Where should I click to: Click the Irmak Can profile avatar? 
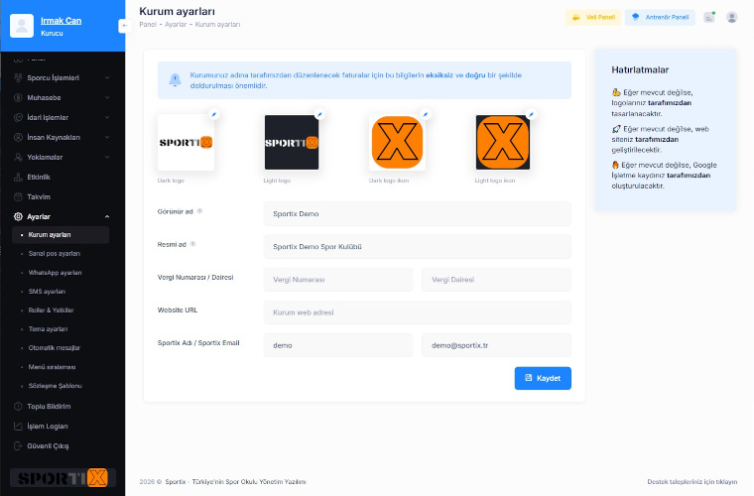click(x=22, y=26)
